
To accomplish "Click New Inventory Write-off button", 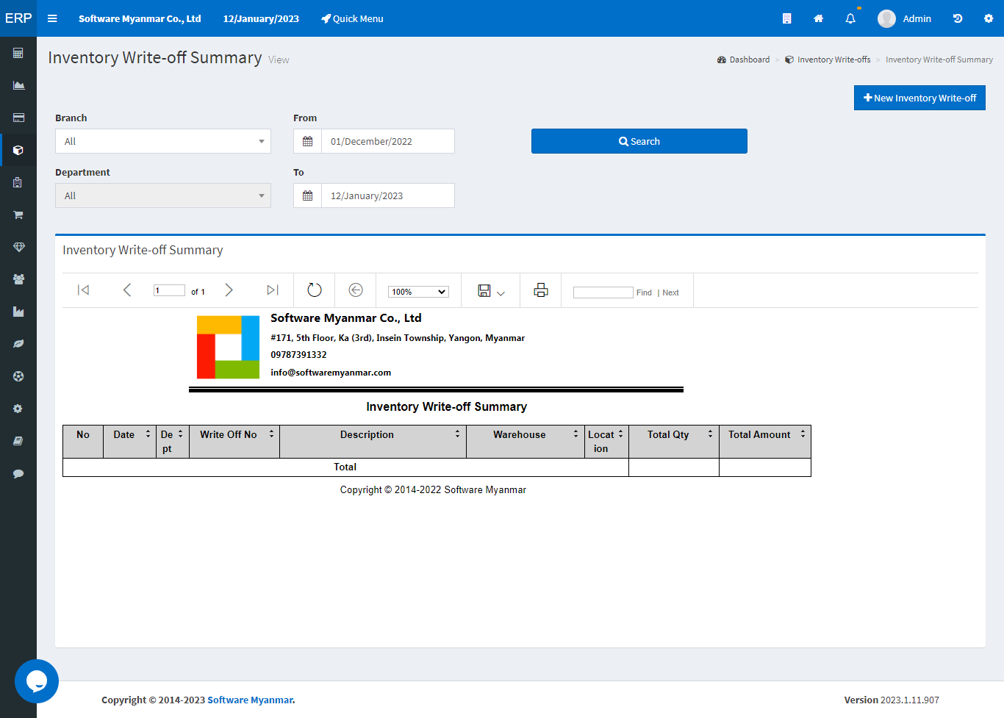I will pyautogui.click(x=919, y=98).
